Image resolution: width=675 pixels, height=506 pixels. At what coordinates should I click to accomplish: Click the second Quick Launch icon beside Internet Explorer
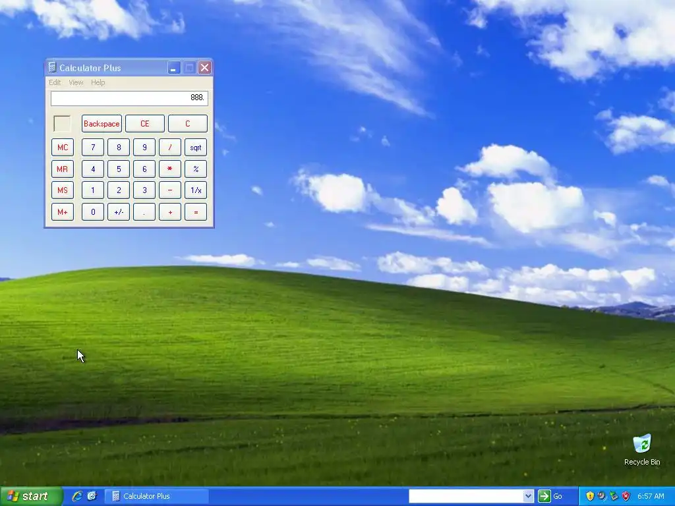[92, 496]
